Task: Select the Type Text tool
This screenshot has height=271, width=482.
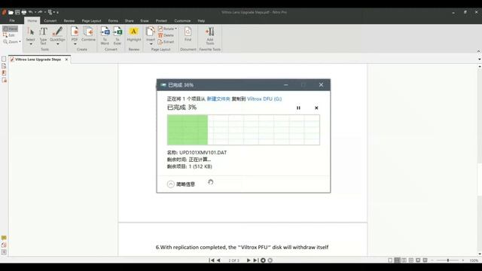Action: [44, 35]
